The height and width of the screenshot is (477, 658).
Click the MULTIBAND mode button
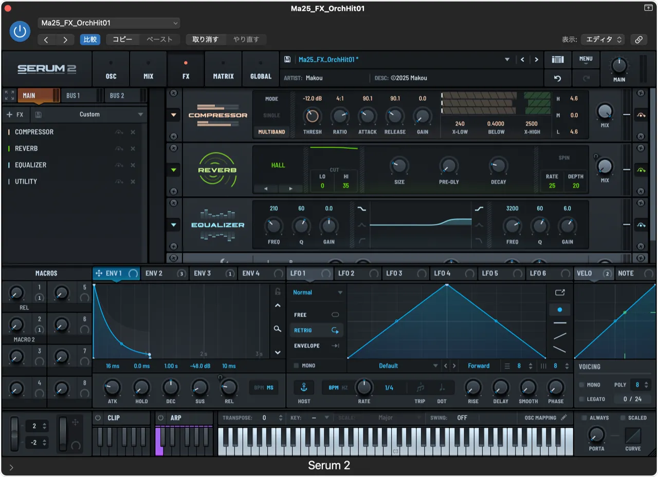[x=271, y=132]
